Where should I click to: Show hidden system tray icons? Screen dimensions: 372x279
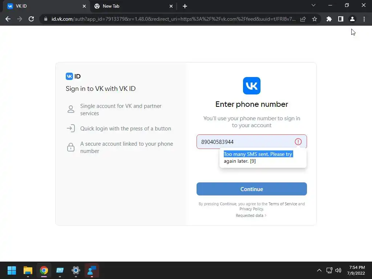[319, 270]
